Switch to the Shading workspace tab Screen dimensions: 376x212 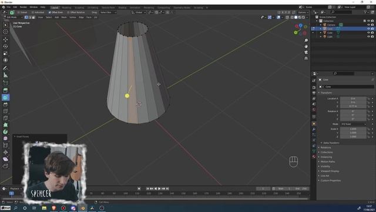point(122,8)
